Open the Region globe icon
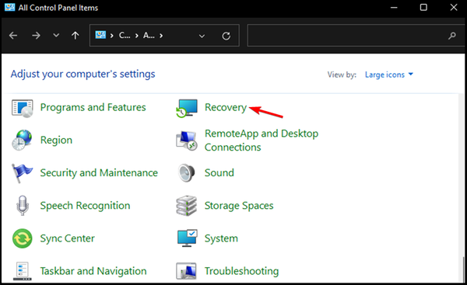Image resolution: width=467 pixels, height=285 pixels. coord(22,140)
